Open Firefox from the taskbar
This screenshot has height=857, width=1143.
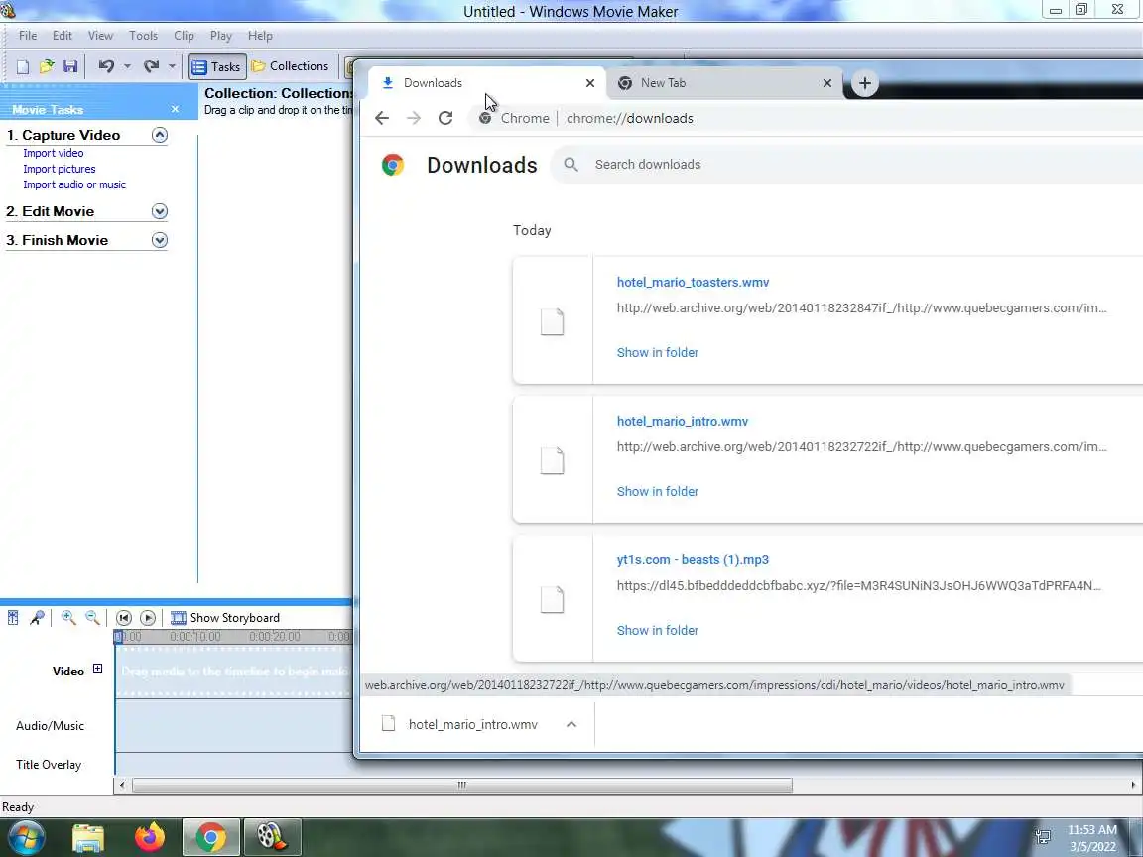150,838
